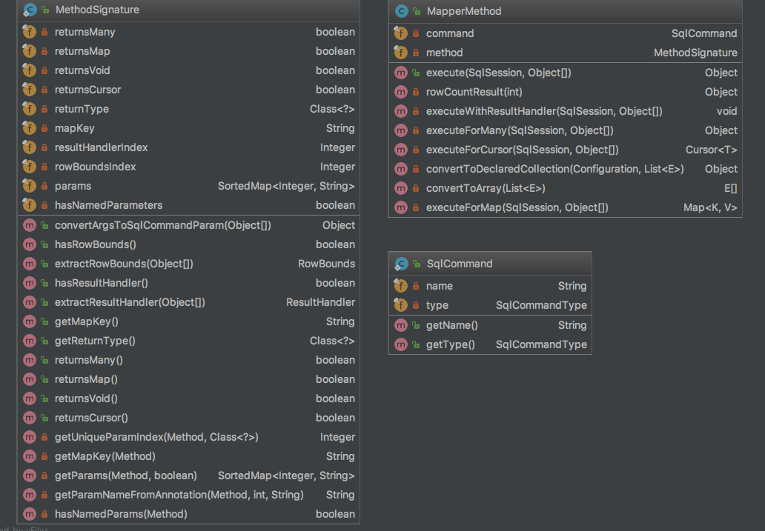The width and height of the screenshot is (765, 531).
Task: Click the field icon for returnsMany
Action: pyautogui.click(x=29, y=32)
